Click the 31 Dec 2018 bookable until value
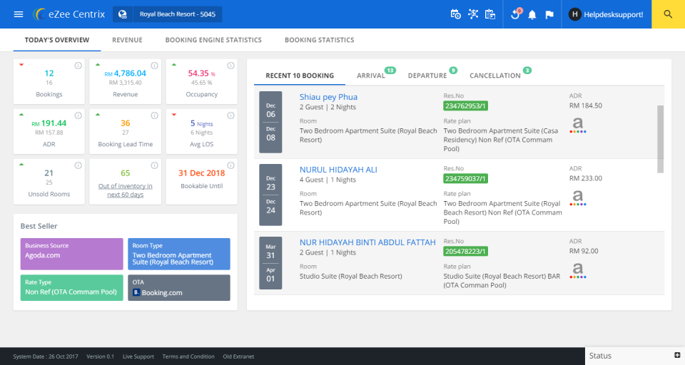Image resolution: width=685 pixels, height=365 pixels. pyautogui.click(x=201, y=173)
